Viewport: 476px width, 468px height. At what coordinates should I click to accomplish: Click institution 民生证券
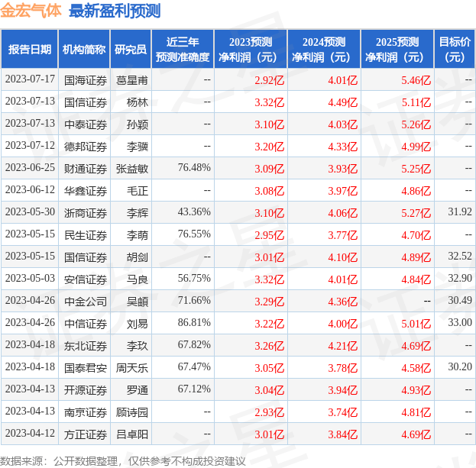coord(86,235)
